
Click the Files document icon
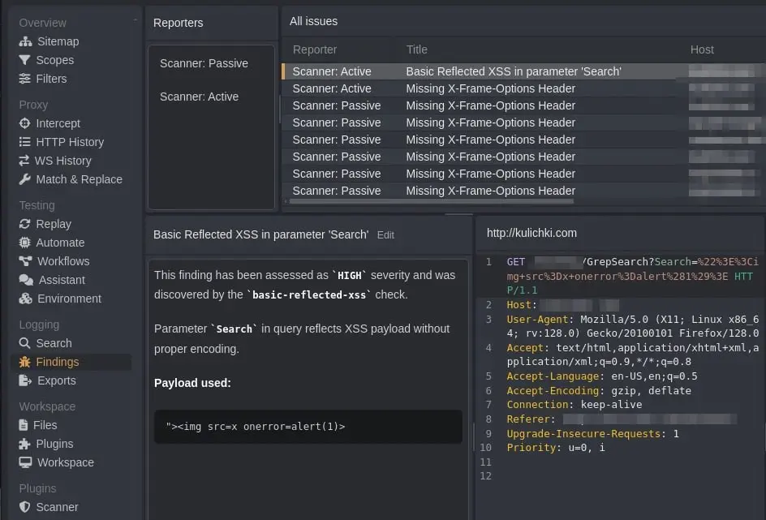click(23, 425)
